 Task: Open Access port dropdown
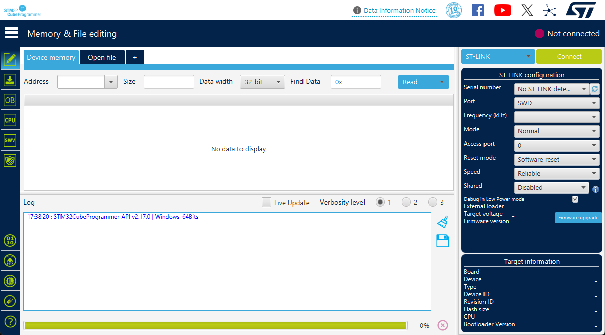[557, 145]
